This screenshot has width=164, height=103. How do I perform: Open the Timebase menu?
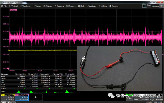[25, 6]
